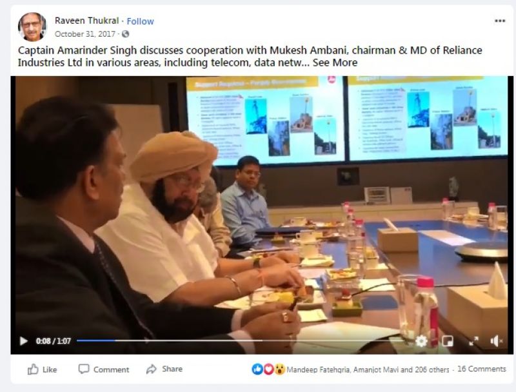
Task: View the 16 Comments list
Action: (x=481, y=369)
